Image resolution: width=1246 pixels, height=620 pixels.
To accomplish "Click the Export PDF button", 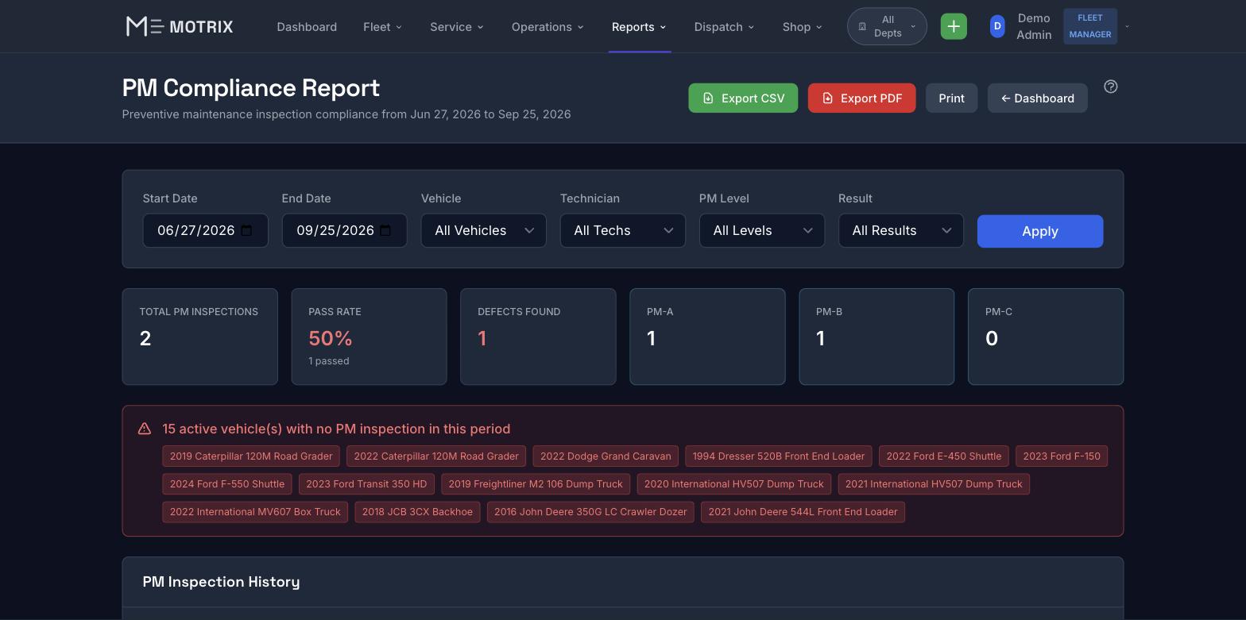I will (861, 98).
